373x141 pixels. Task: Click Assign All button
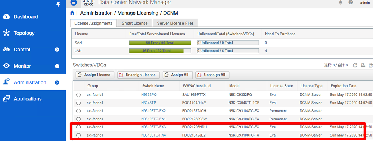pyautogui.click(x=177, y=75)
